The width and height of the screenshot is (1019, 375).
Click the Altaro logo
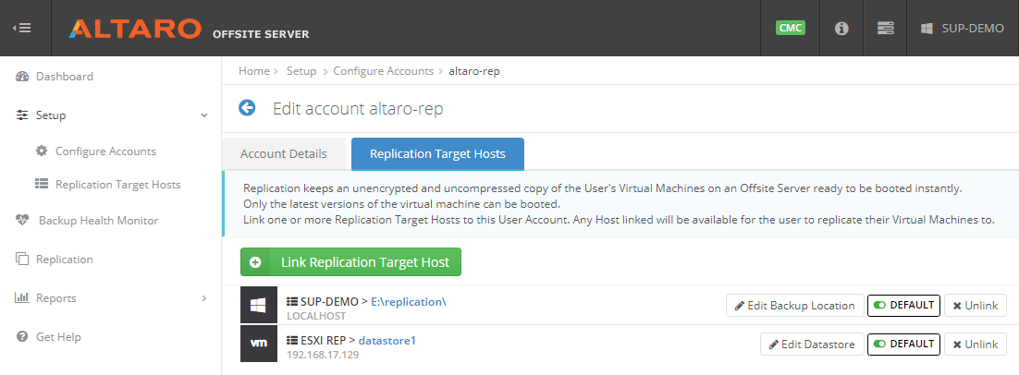pos(135,29)
